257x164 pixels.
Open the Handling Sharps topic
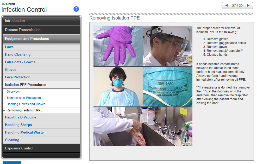18,125
